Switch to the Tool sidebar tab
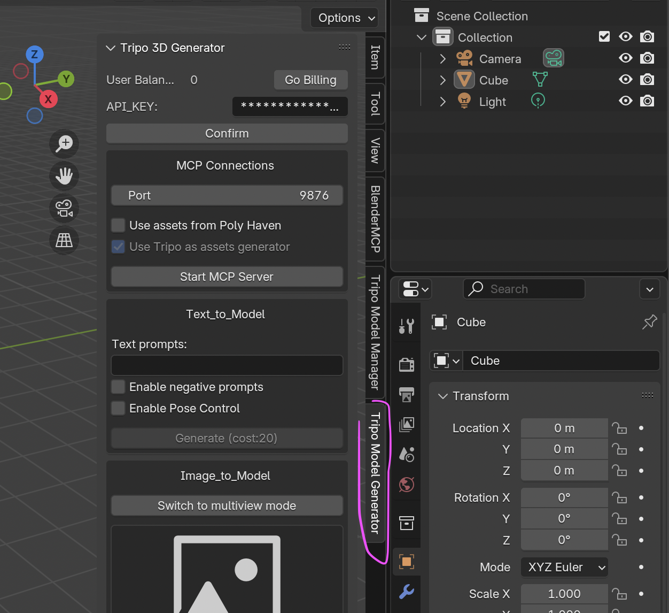 (375, 104)
